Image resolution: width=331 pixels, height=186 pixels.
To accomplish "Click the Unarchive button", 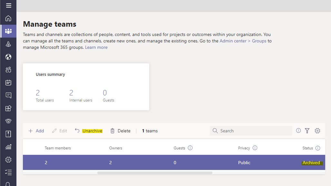I will coord(89,131).
